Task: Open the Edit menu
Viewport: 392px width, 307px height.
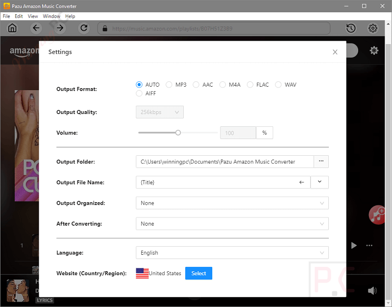Action: pos(19,16)
